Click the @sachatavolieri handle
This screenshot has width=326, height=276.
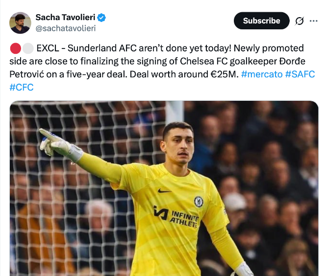pyautogui.click(x=65, y=28)
